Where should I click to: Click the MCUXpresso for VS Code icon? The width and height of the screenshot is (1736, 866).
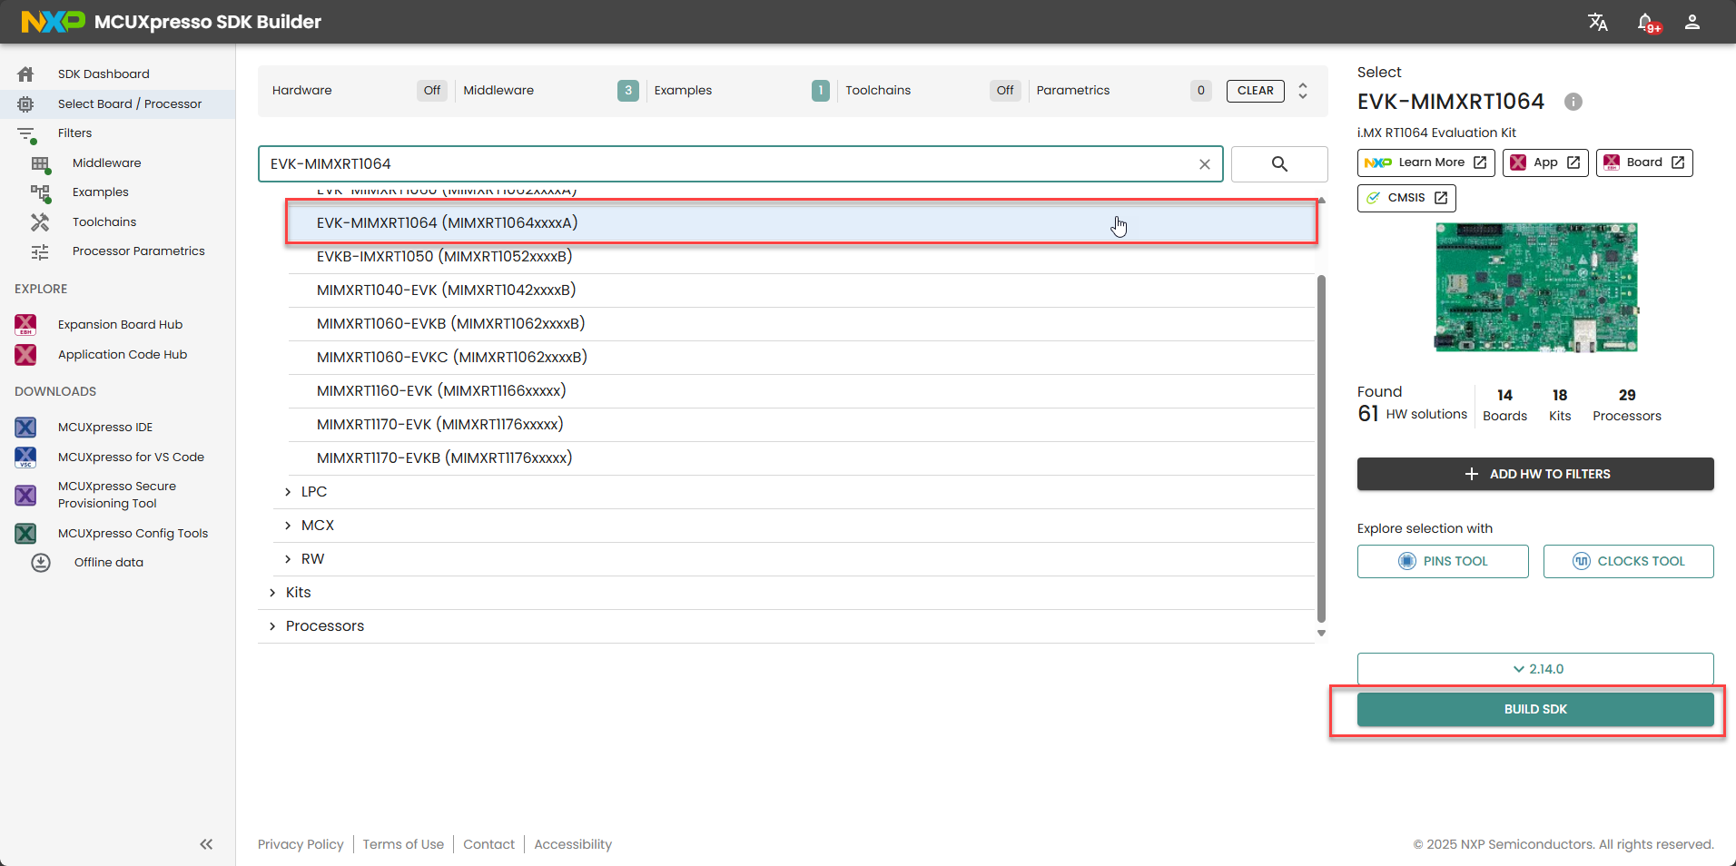click(x=25, y=457)
